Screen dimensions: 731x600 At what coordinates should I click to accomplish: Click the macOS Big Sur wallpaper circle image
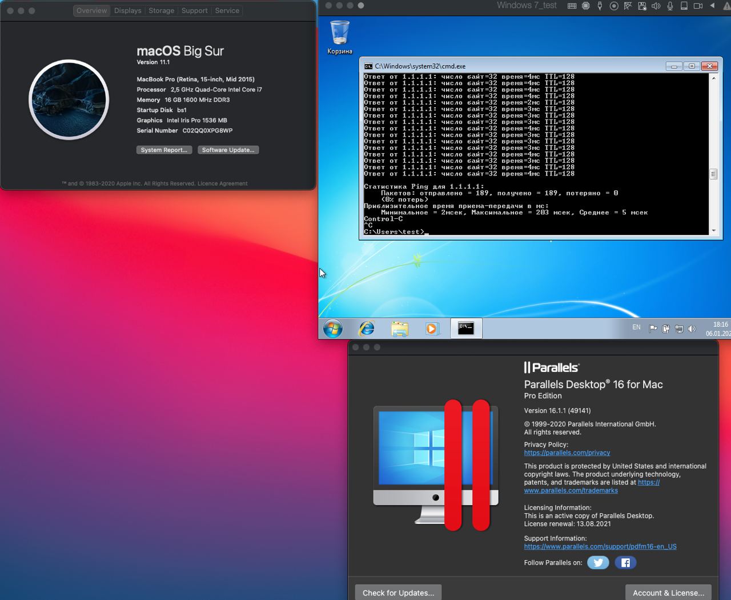coord(69,100)
